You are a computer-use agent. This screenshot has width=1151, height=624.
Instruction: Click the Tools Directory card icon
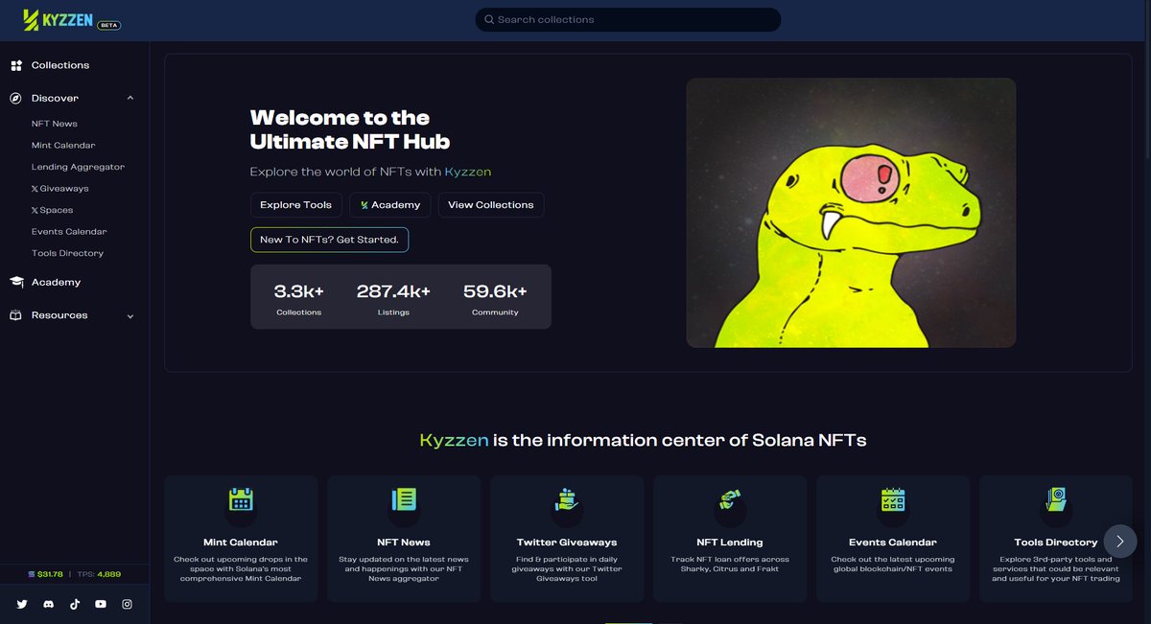click(x=1056, y=499)
